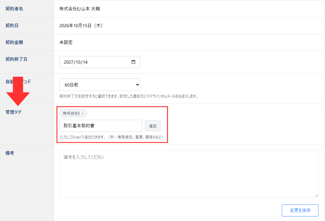Click the 管理タグ row label
Image resolution: width=325 pixels, height=221 pixels.
click(x=13, y=112)
